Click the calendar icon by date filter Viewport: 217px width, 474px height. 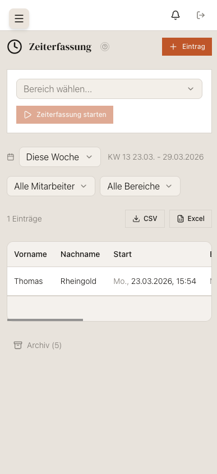point(11,157)
